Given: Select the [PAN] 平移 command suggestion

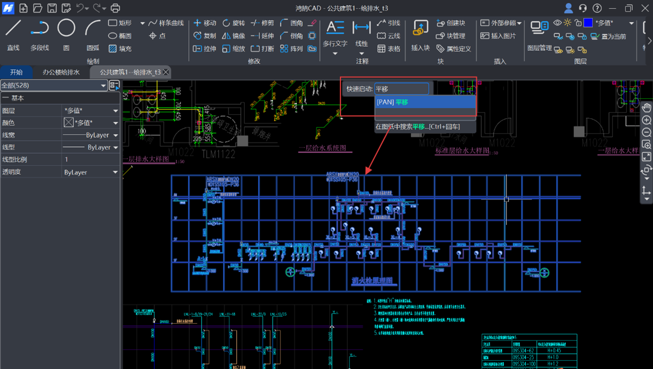Looking at the screenshot, I should 425,102.
